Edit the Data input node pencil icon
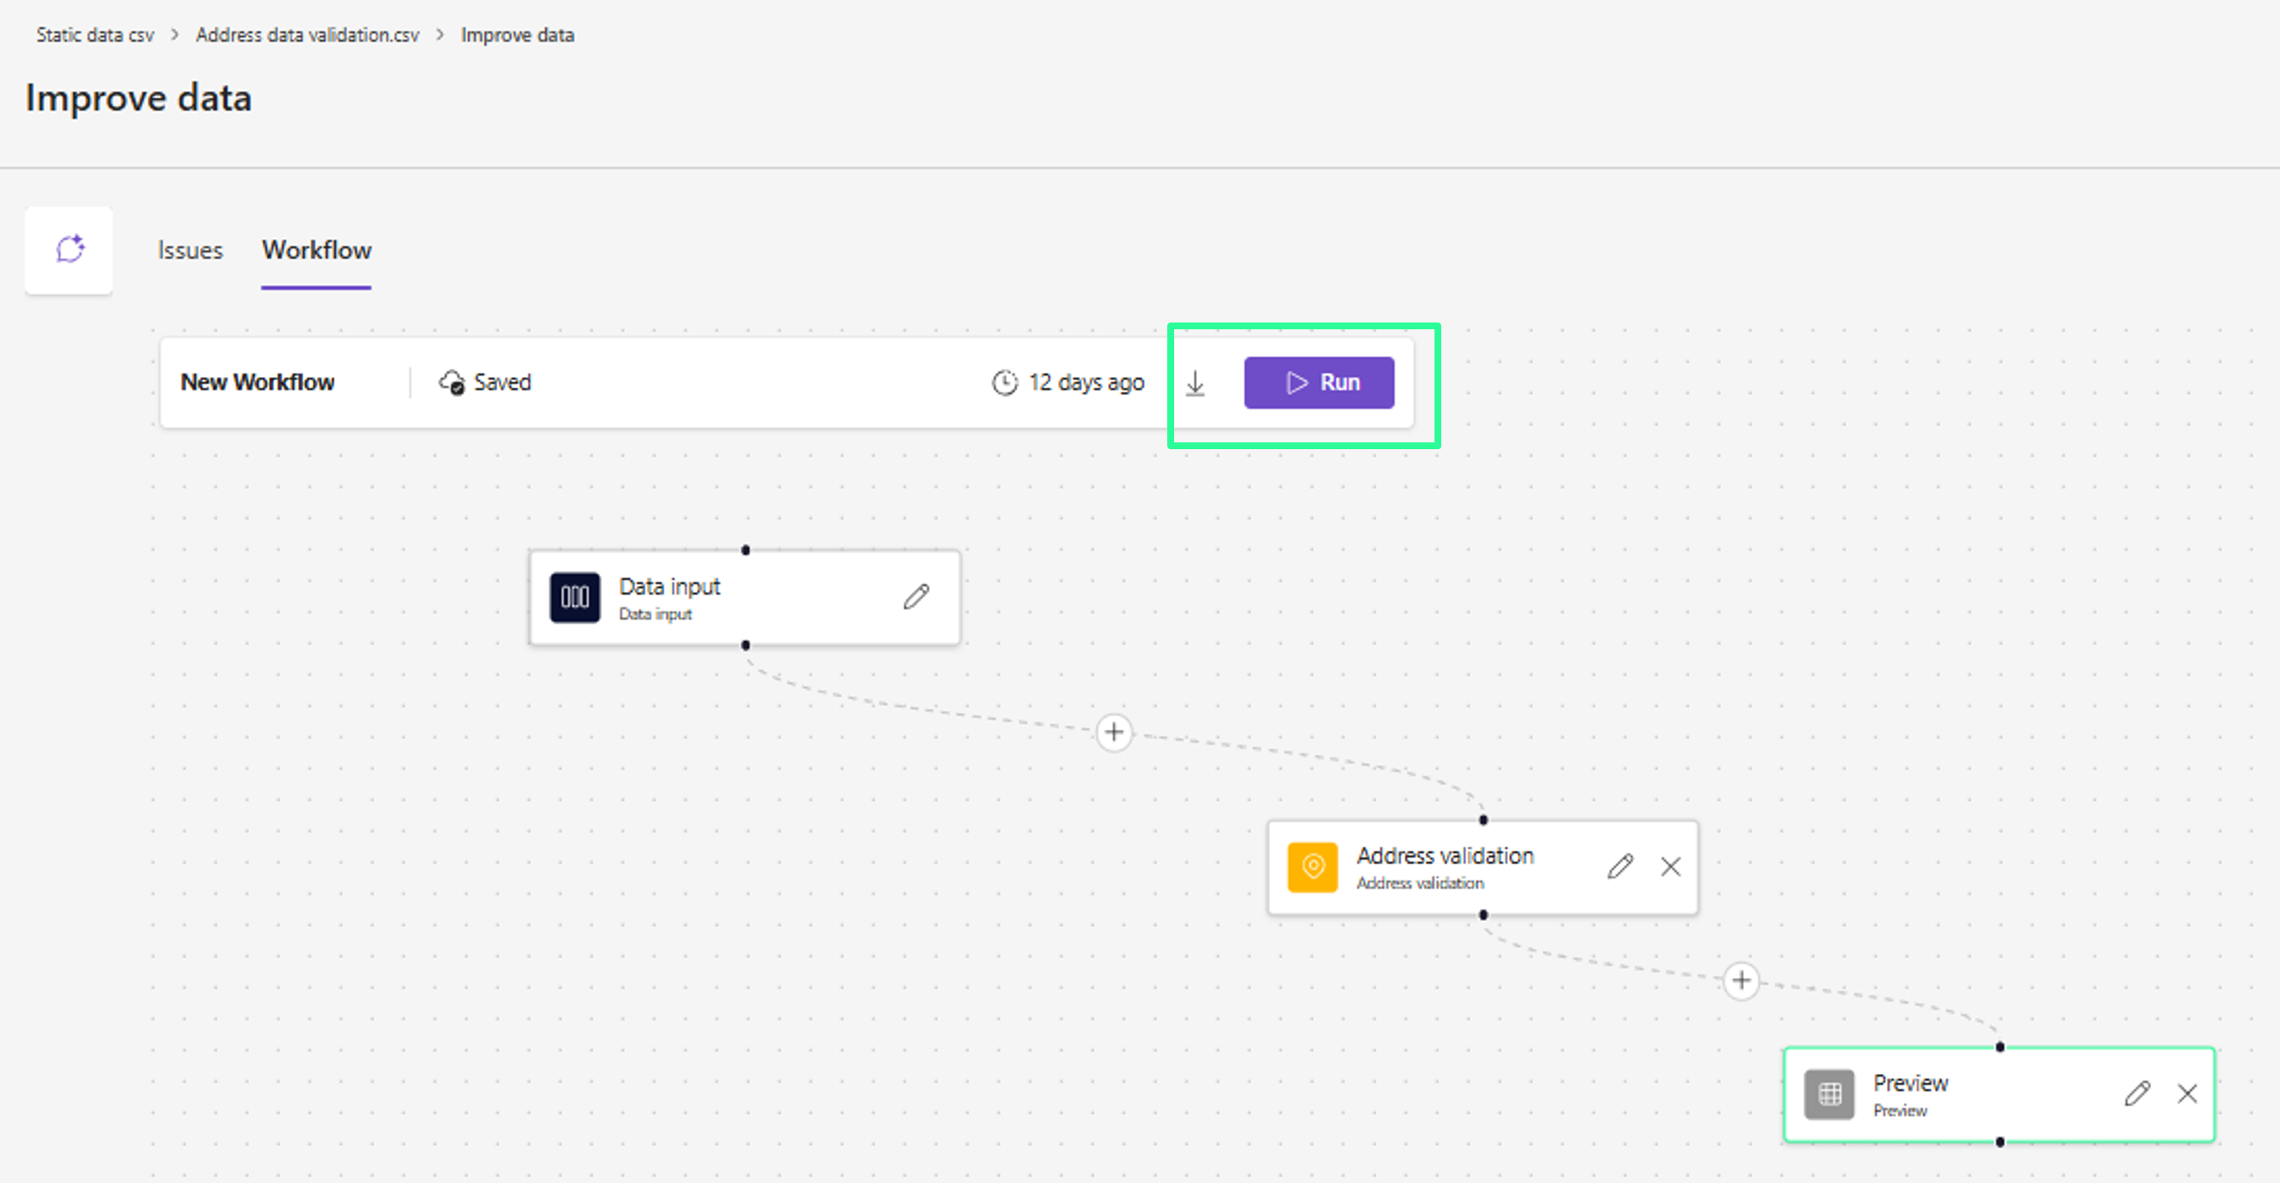 [x=916, y=597]
